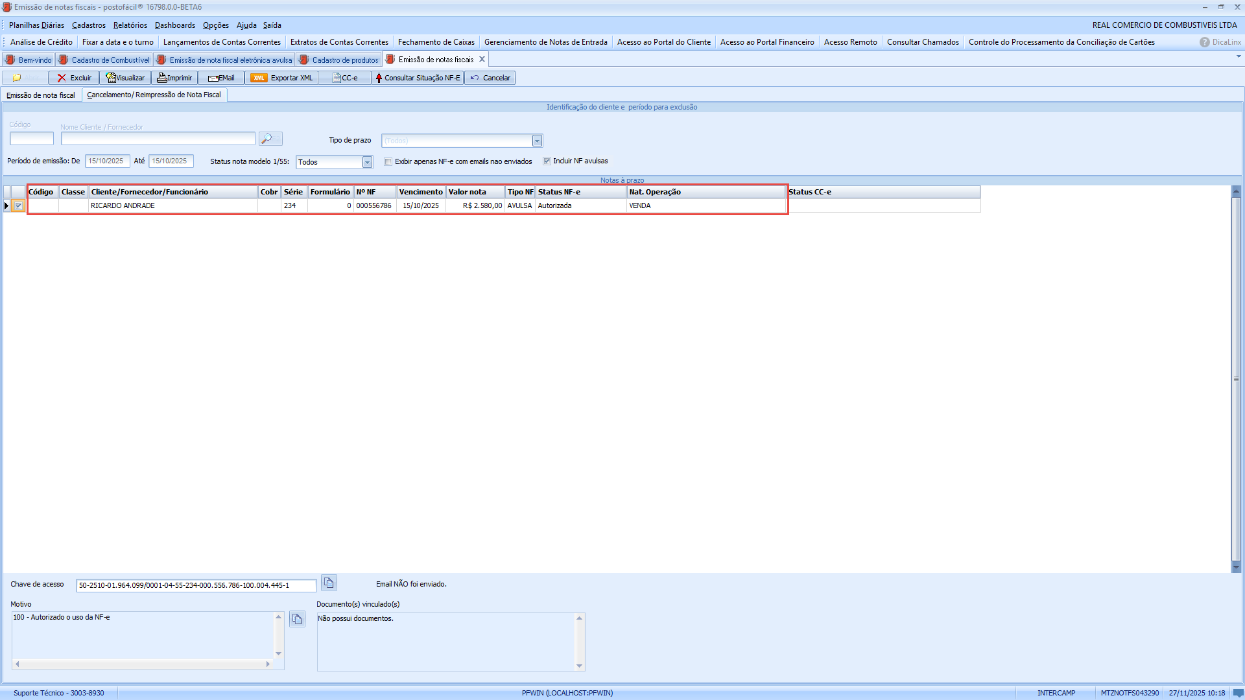The image size is (1245, 700).
Task: Click Consultar Situação NF-E arrow icon
Action: (x=379, y=78)
